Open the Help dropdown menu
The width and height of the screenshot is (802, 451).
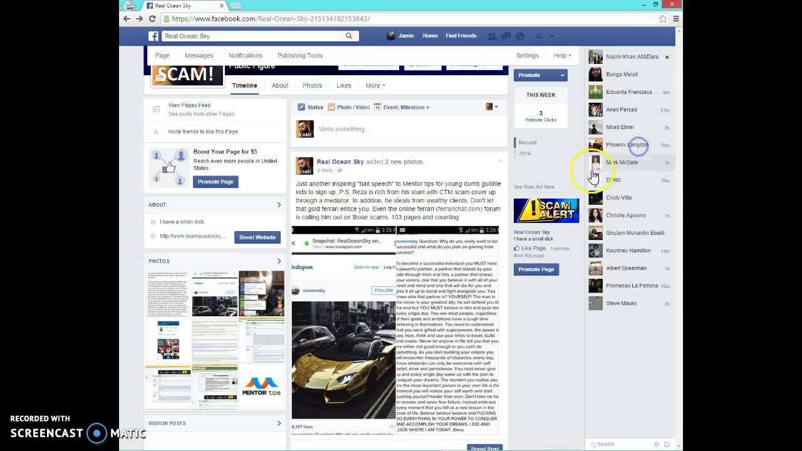(562, 55)
